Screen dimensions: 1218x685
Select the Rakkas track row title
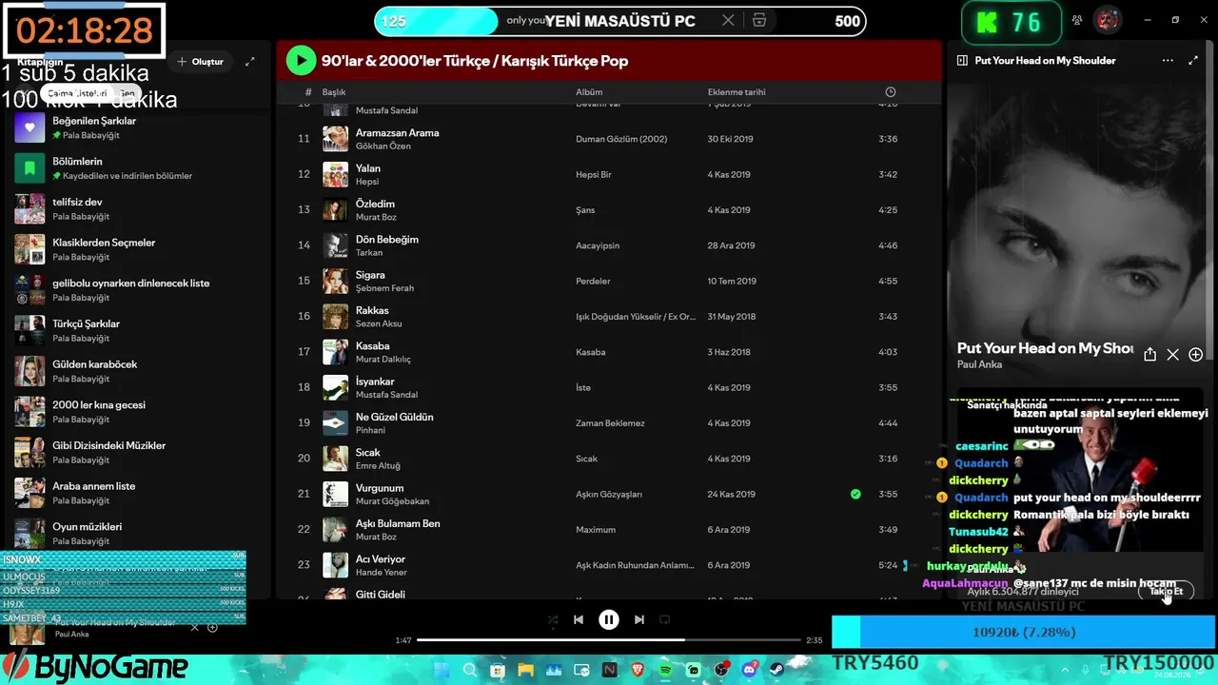click(372, 310)
